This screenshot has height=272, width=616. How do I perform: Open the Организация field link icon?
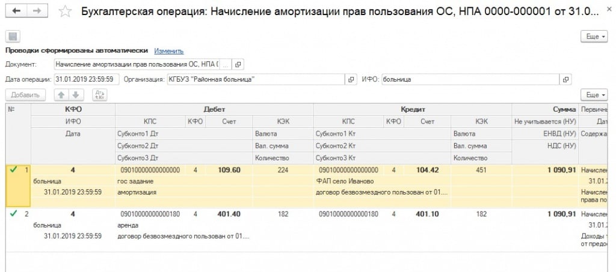point(350,79)
